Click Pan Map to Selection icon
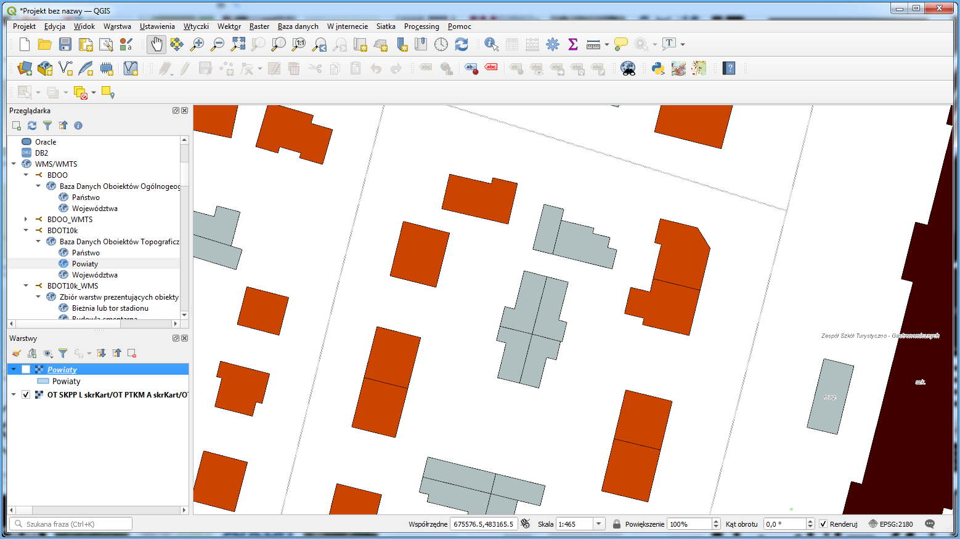960x539 pixels. [177, 44]
